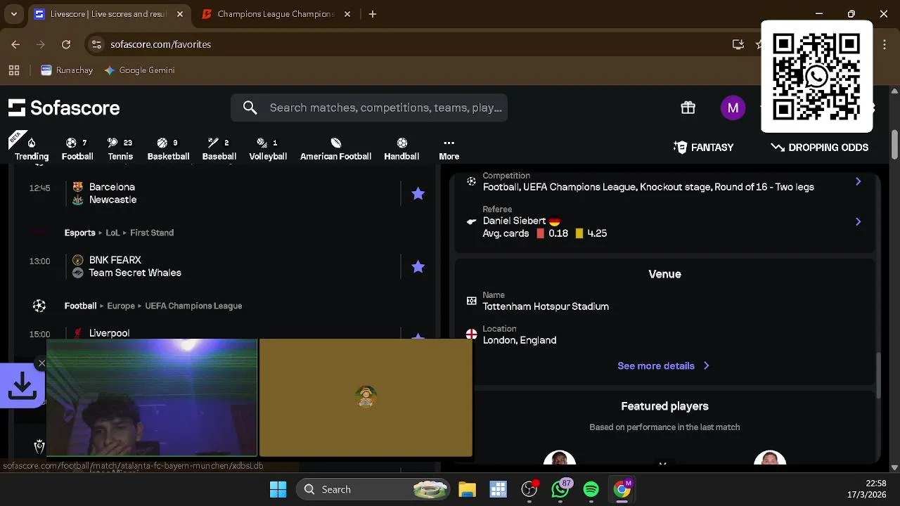
Task: Click Tottenham Hotspur Stadium venue name
Action: 546,306
